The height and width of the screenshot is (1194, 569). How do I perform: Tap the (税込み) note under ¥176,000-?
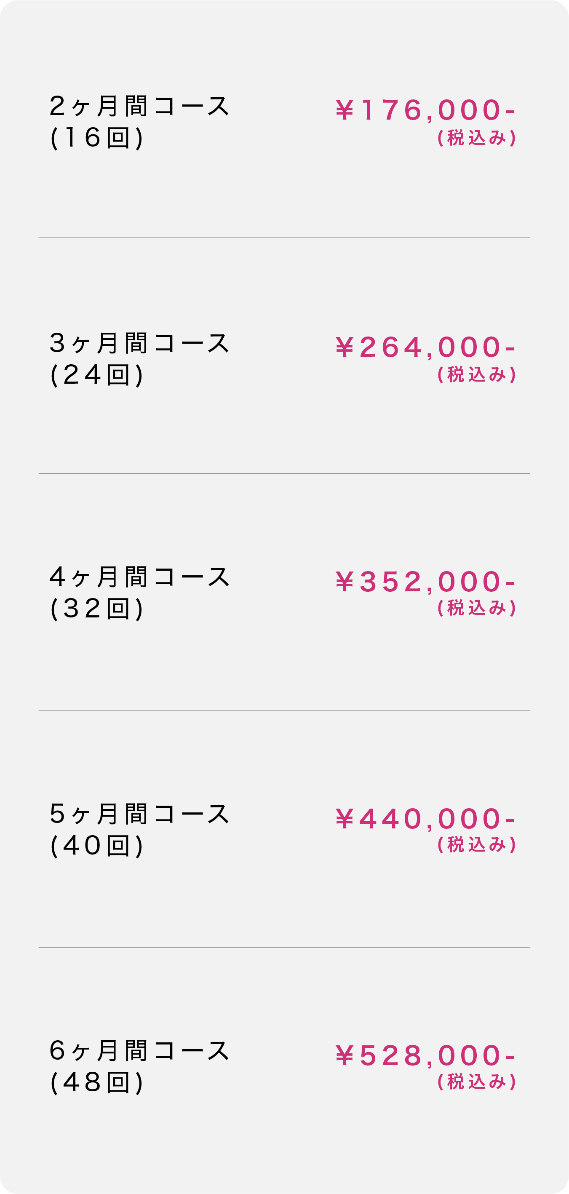click(476, 138)
